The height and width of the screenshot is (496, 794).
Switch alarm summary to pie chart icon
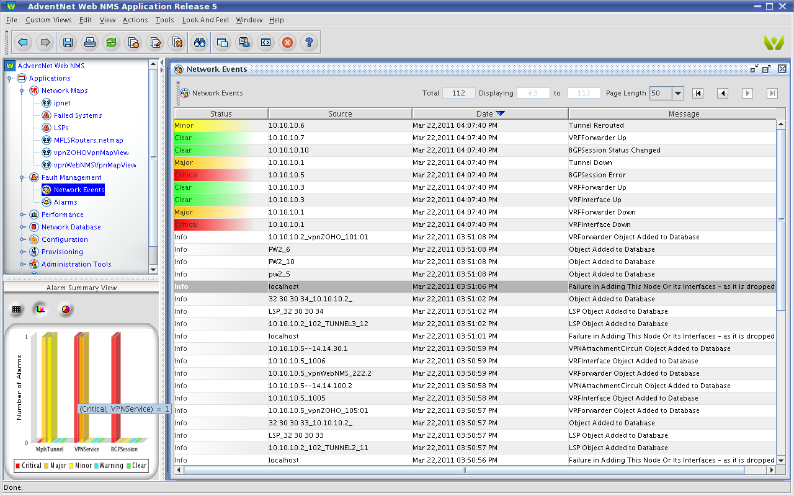point(65,309)
